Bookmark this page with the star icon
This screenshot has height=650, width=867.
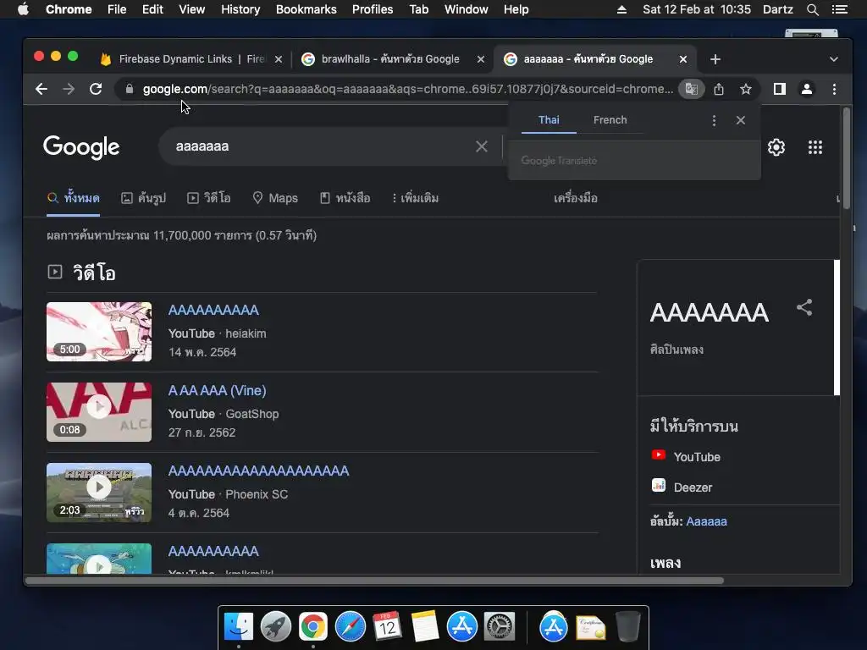[x=746, y=89]
